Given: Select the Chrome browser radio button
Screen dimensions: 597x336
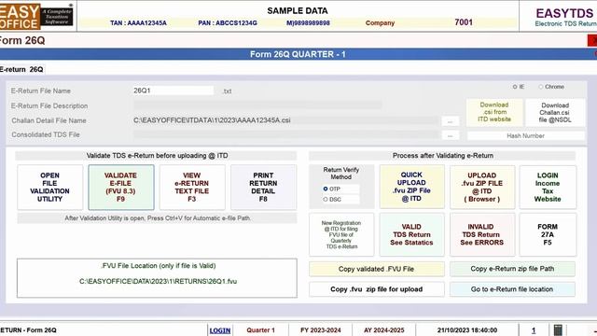Looking at the screenshot, I should (x=541, y=87).
